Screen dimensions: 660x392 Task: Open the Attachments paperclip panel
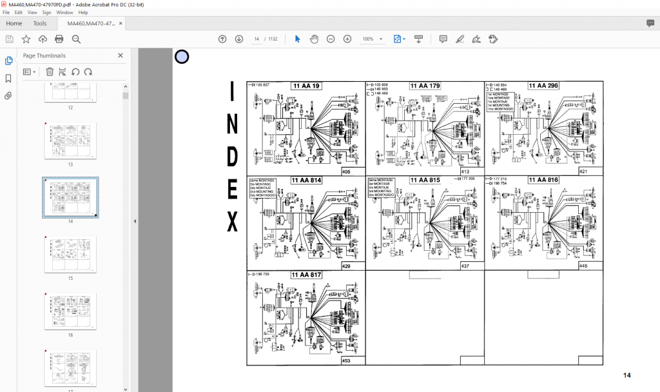coord(8,95)
